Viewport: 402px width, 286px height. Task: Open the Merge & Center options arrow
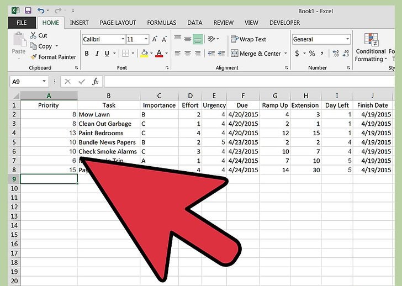click(x=285, y=54)
